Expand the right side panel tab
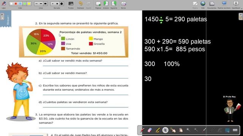Viewport: 243px width, 136px height. pos(241,17)
